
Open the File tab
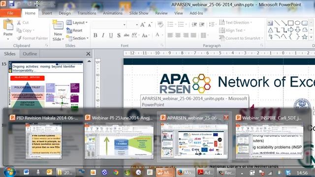[x=10, y=13]
